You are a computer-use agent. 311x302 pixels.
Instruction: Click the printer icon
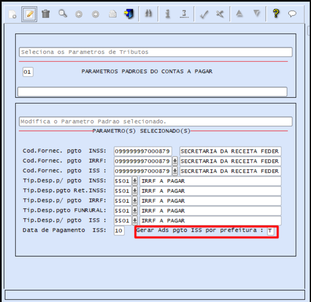pyautogui.click(x=113, y=14)
